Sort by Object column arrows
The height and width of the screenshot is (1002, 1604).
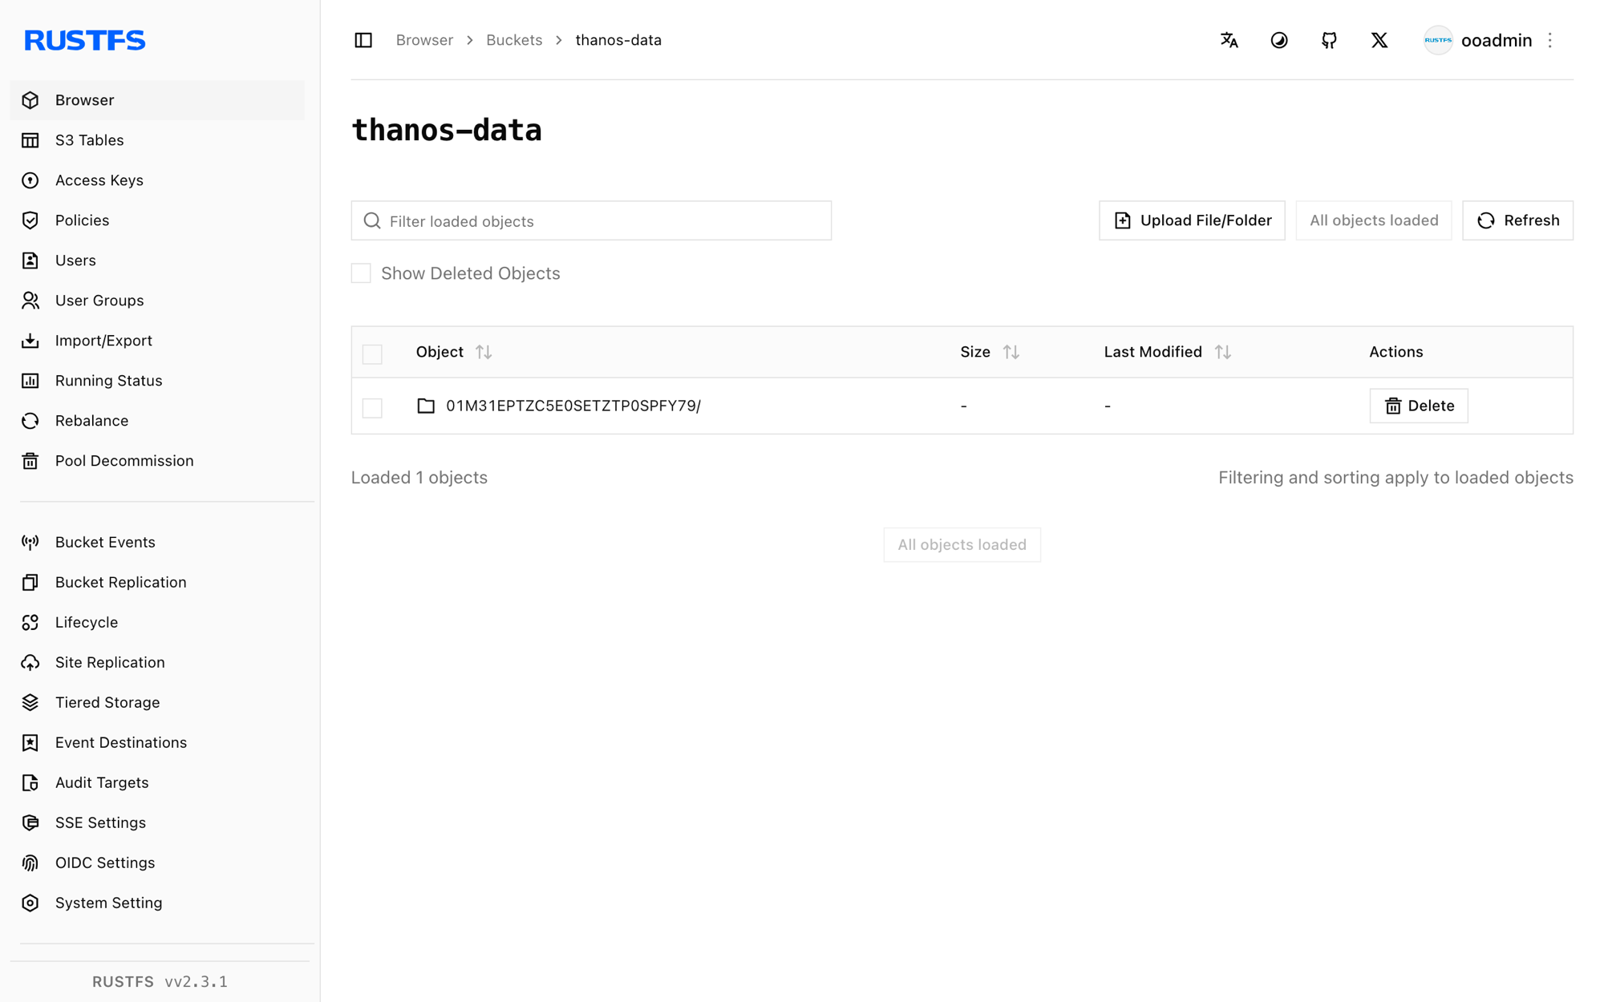484,352
